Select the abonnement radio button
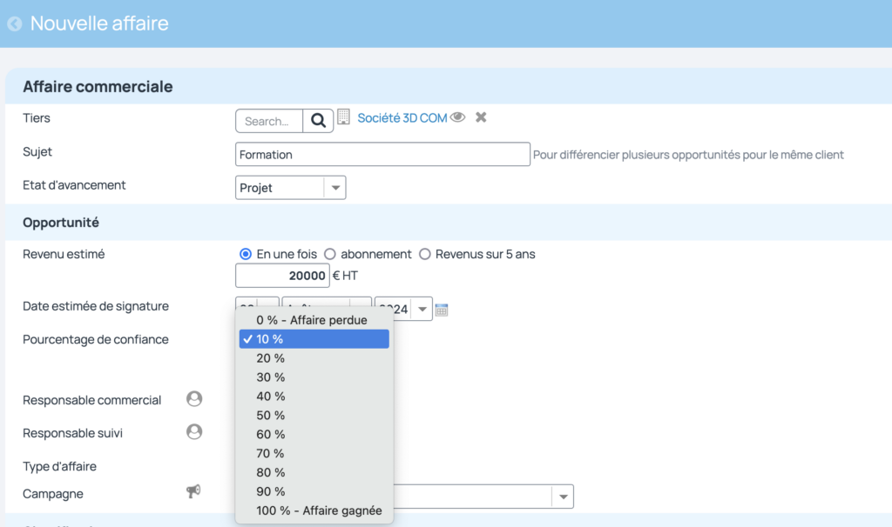The image size is (892, 527). click(330, 254)
